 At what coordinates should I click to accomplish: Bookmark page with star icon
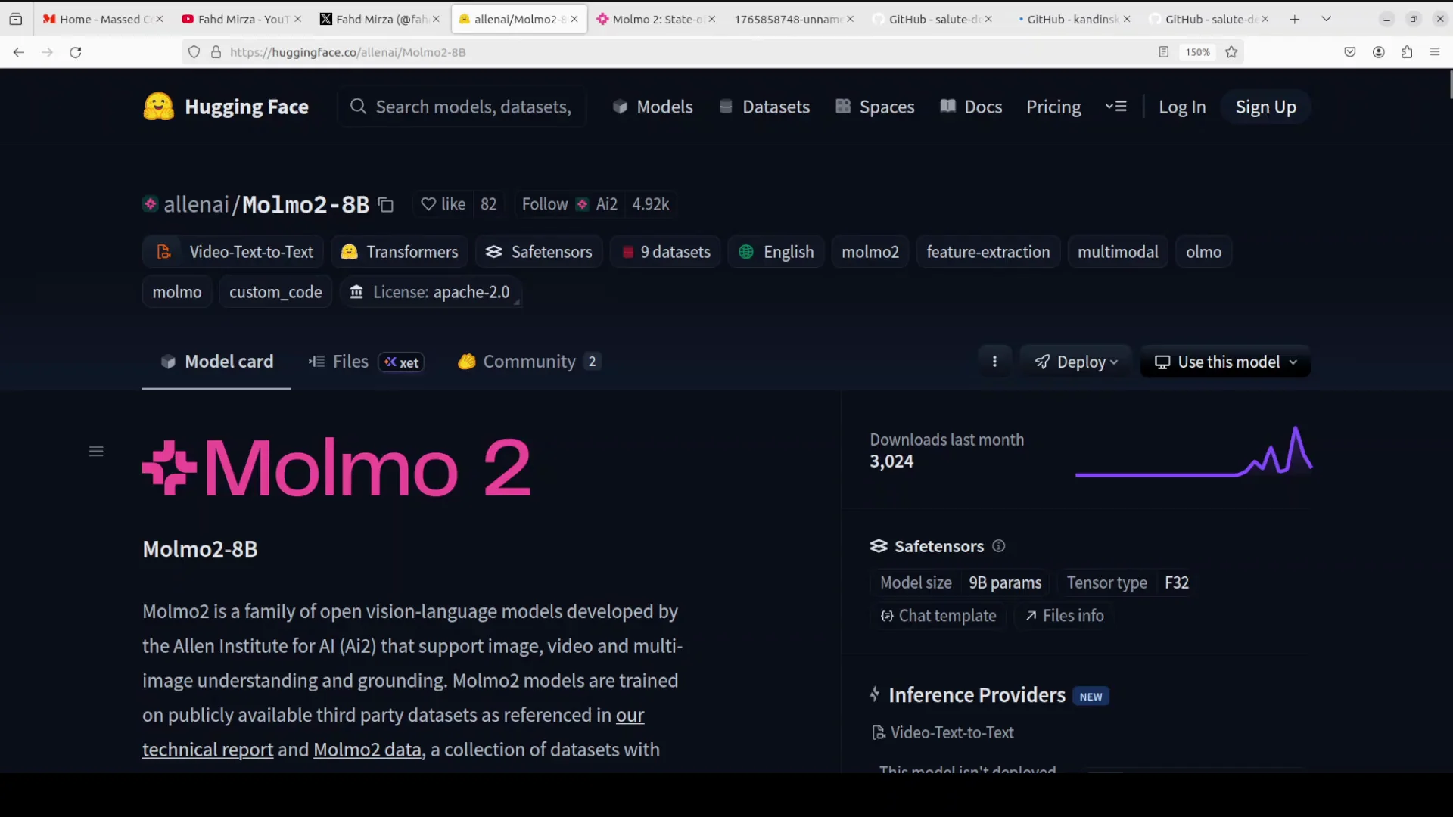click(x=1231, y=52)
